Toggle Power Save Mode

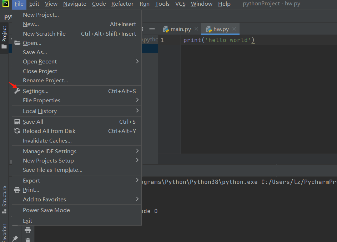[x=76, y=210]
